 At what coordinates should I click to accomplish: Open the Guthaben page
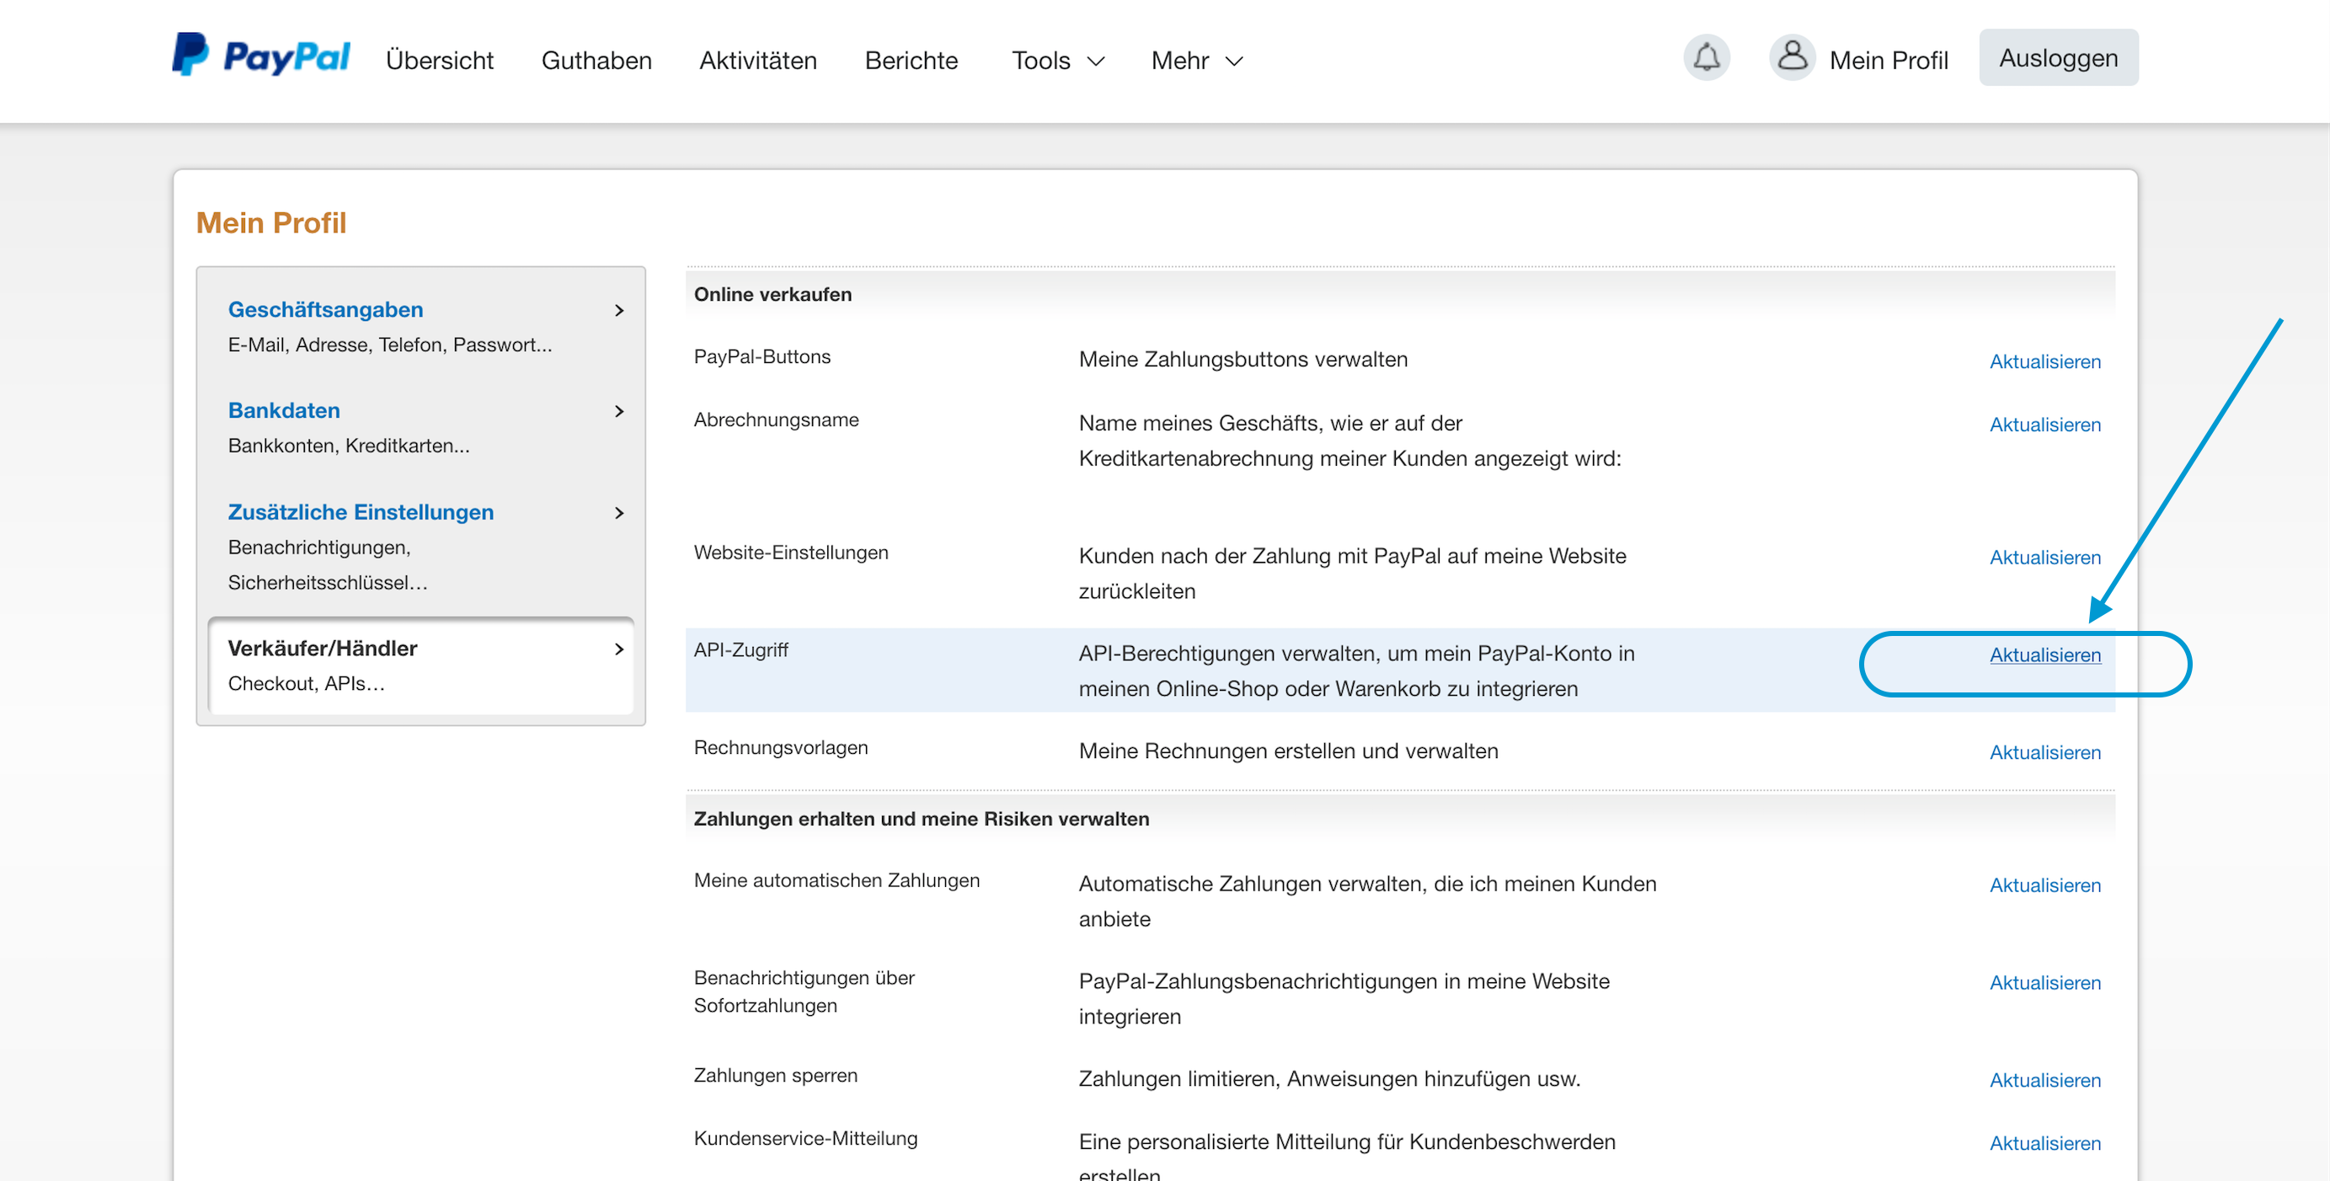[x=596, y=61]
